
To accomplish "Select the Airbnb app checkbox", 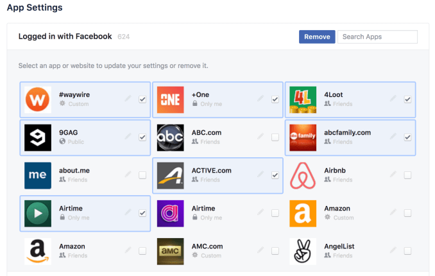I will [x=407, y=175].
